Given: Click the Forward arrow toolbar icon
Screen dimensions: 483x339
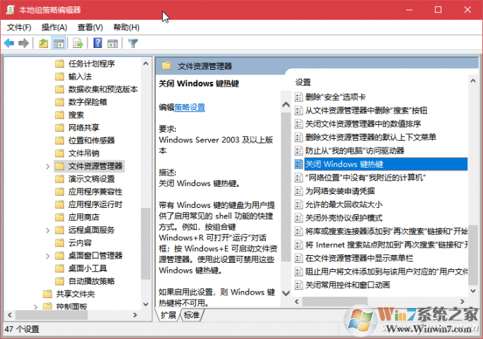Looking at the screenshot, I should click(23, 44).
